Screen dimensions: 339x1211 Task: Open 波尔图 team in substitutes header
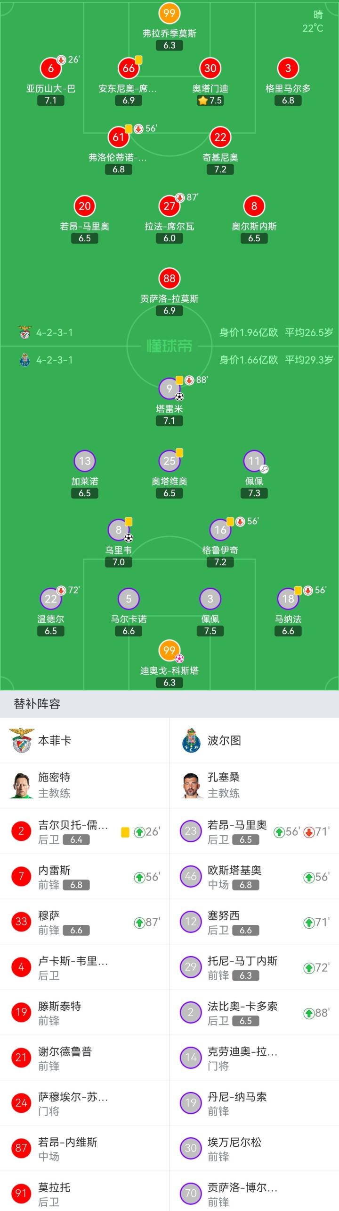point(224,740)
